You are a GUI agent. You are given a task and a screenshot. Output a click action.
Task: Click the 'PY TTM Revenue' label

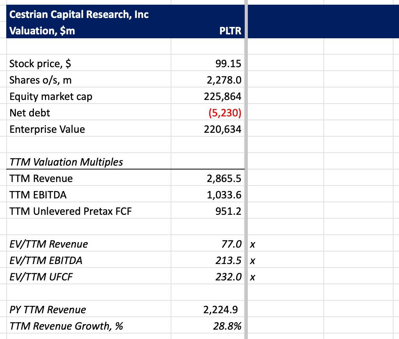tap(48, 310)
